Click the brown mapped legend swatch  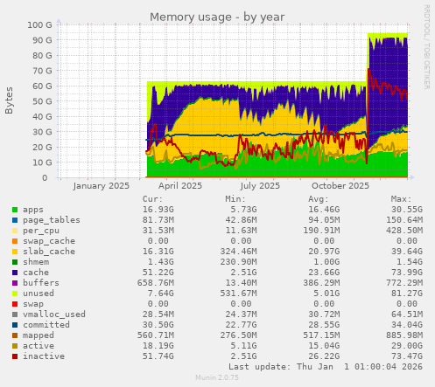[15, 335]
